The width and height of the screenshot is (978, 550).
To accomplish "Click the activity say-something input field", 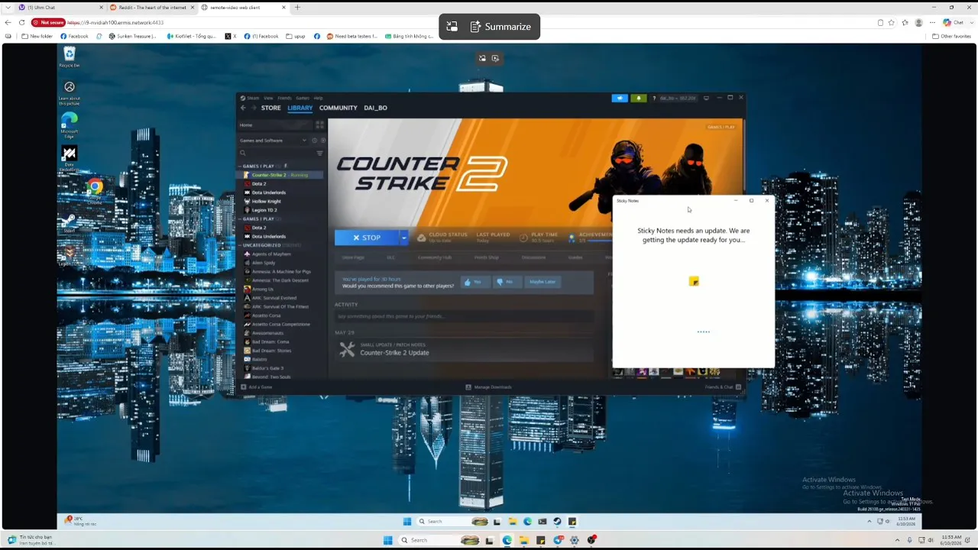I will coord(463,316).
